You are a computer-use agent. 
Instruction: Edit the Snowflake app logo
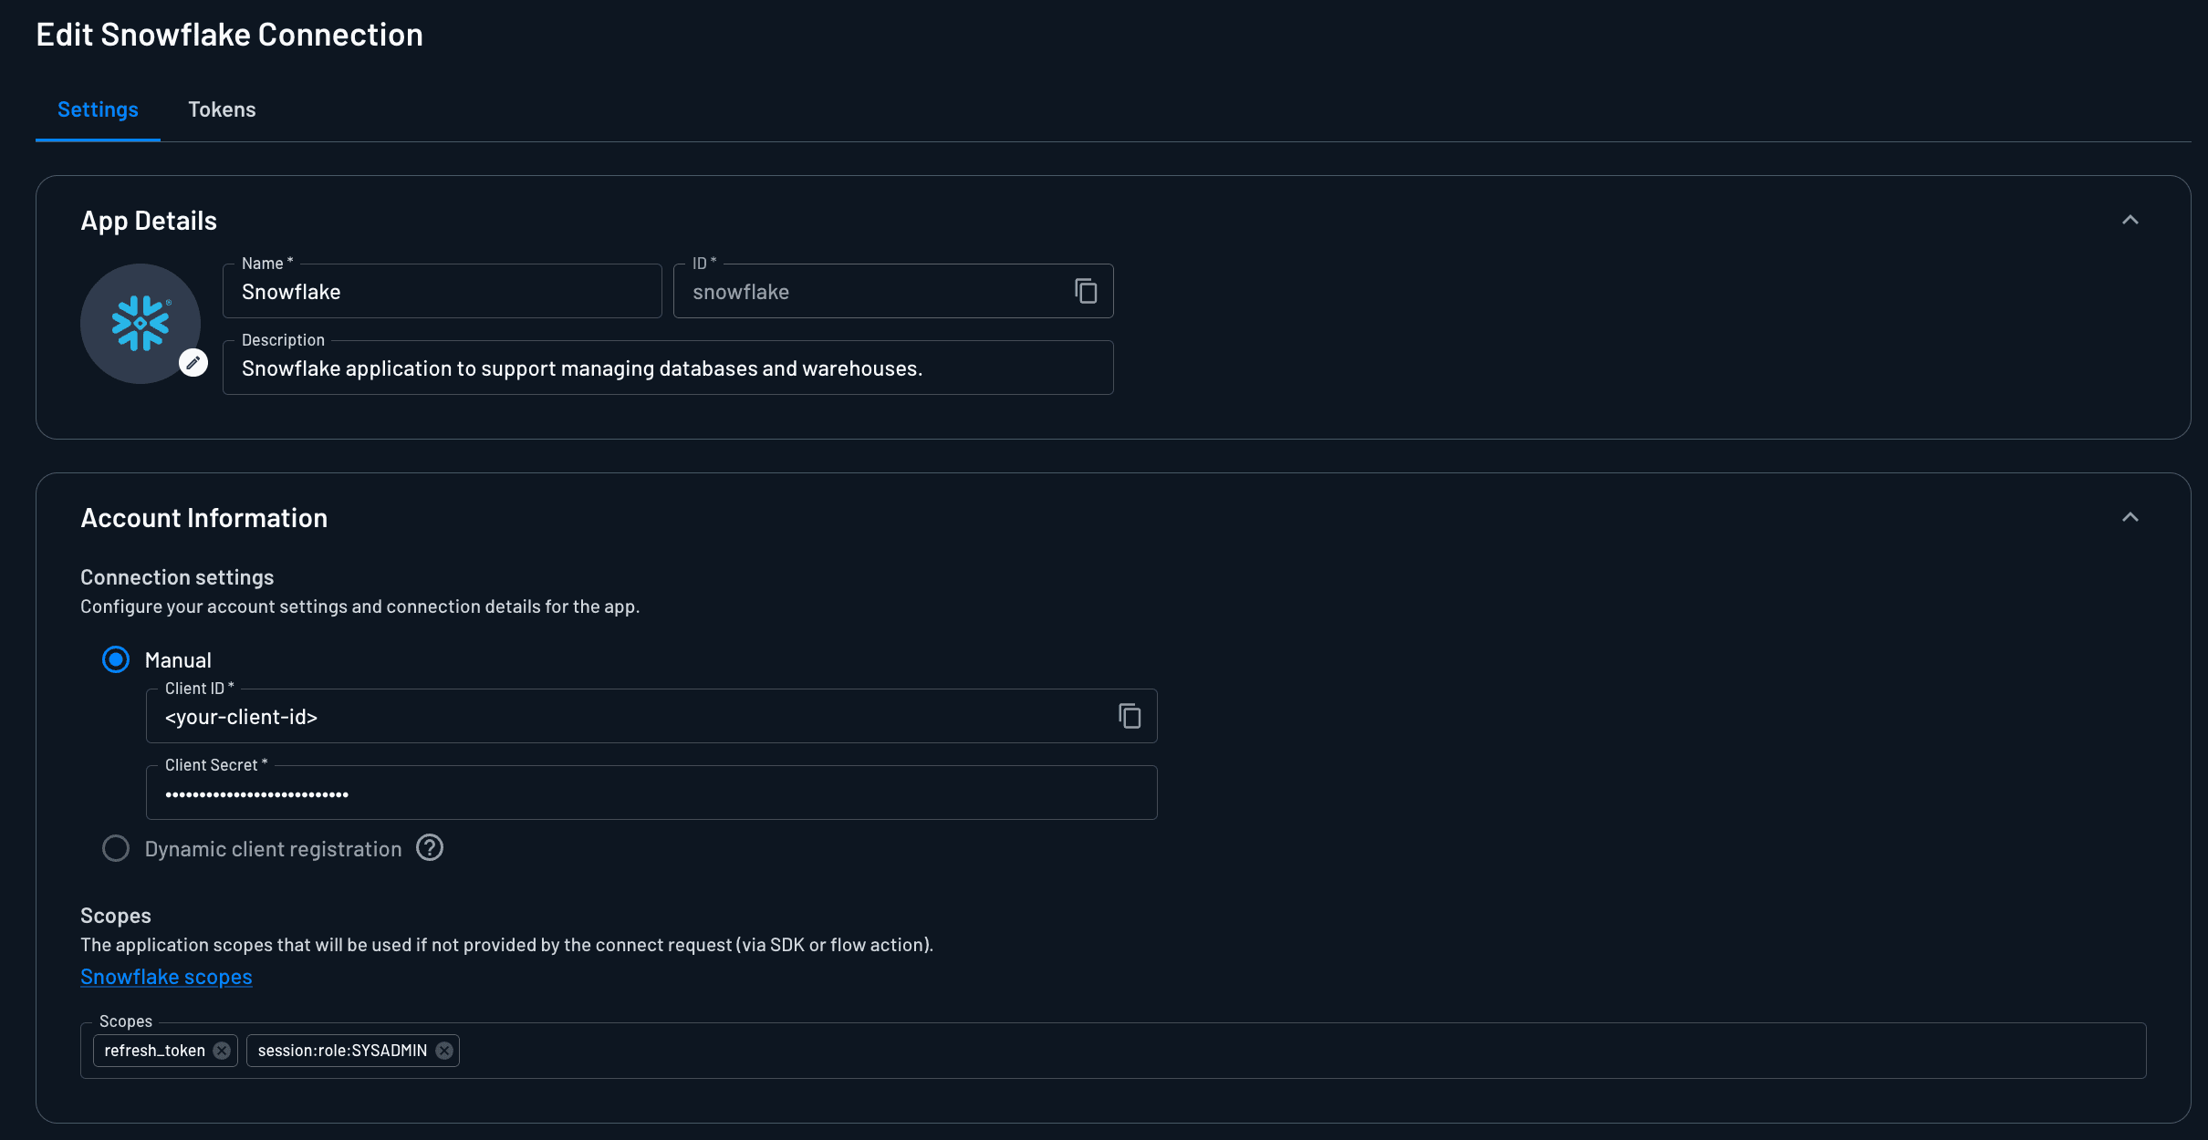pyautogui.click(x=193, y=363)
